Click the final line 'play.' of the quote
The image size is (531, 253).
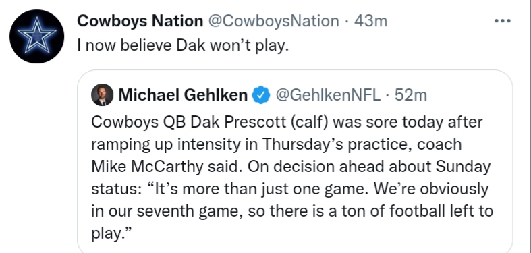pos(111,234)
